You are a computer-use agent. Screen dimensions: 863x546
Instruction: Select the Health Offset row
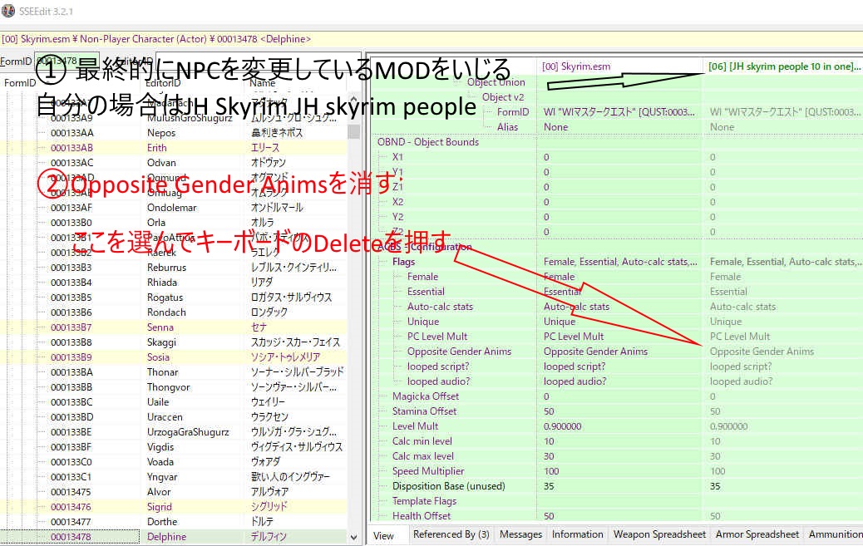(x=421, y=516)
